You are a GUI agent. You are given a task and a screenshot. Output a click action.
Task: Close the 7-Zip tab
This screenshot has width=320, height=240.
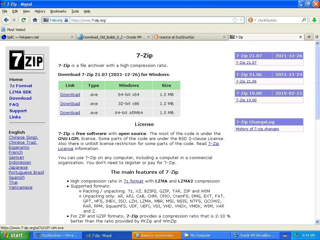[x=300, y=37]
